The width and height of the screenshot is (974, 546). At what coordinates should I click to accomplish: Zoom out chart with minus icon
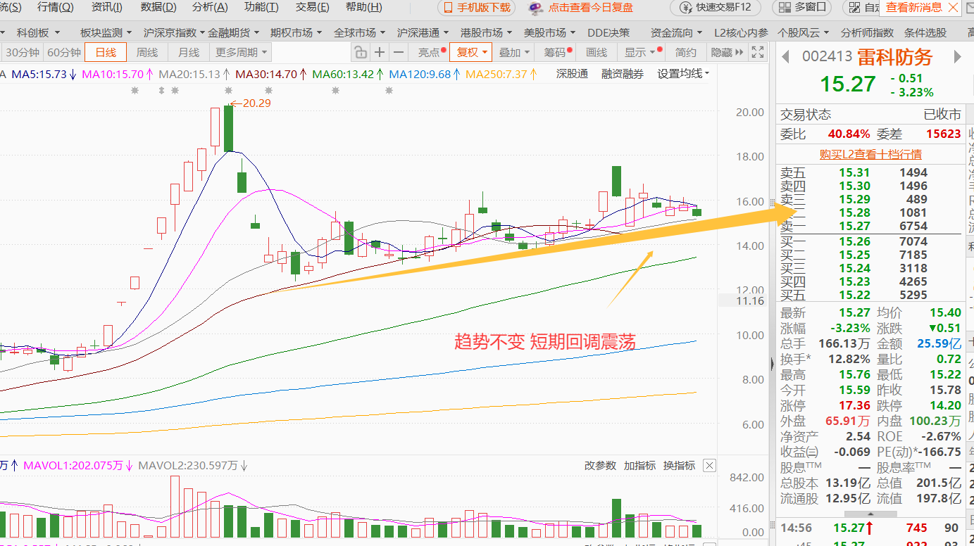pos(399,53)
